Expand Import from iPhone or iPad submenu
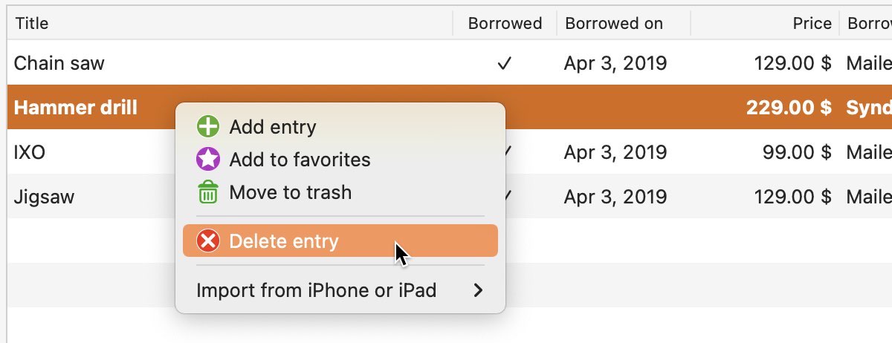 pos(316,290)
